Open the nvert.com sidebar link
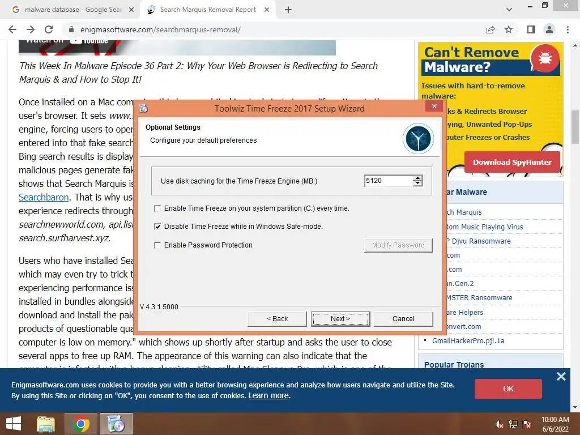 (x=464, y=327)
